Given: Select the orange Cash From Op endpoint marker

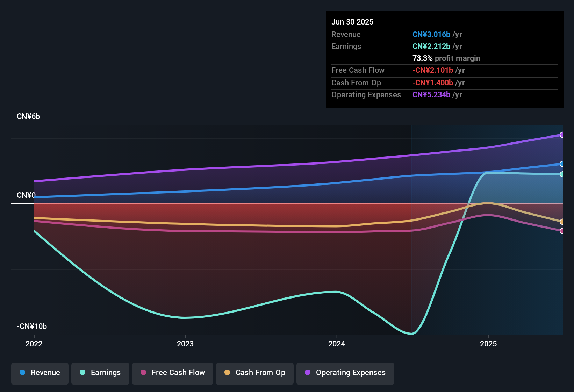Looking at the screenshot, I should point(562,222).
